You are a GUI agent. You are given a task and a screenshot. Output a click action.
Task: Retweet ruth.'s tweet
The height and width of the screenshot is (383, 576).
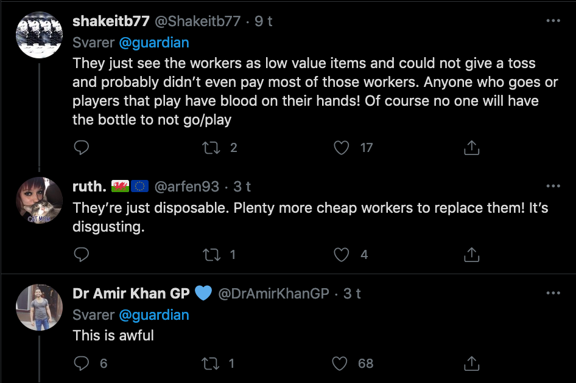click(211, 255)
